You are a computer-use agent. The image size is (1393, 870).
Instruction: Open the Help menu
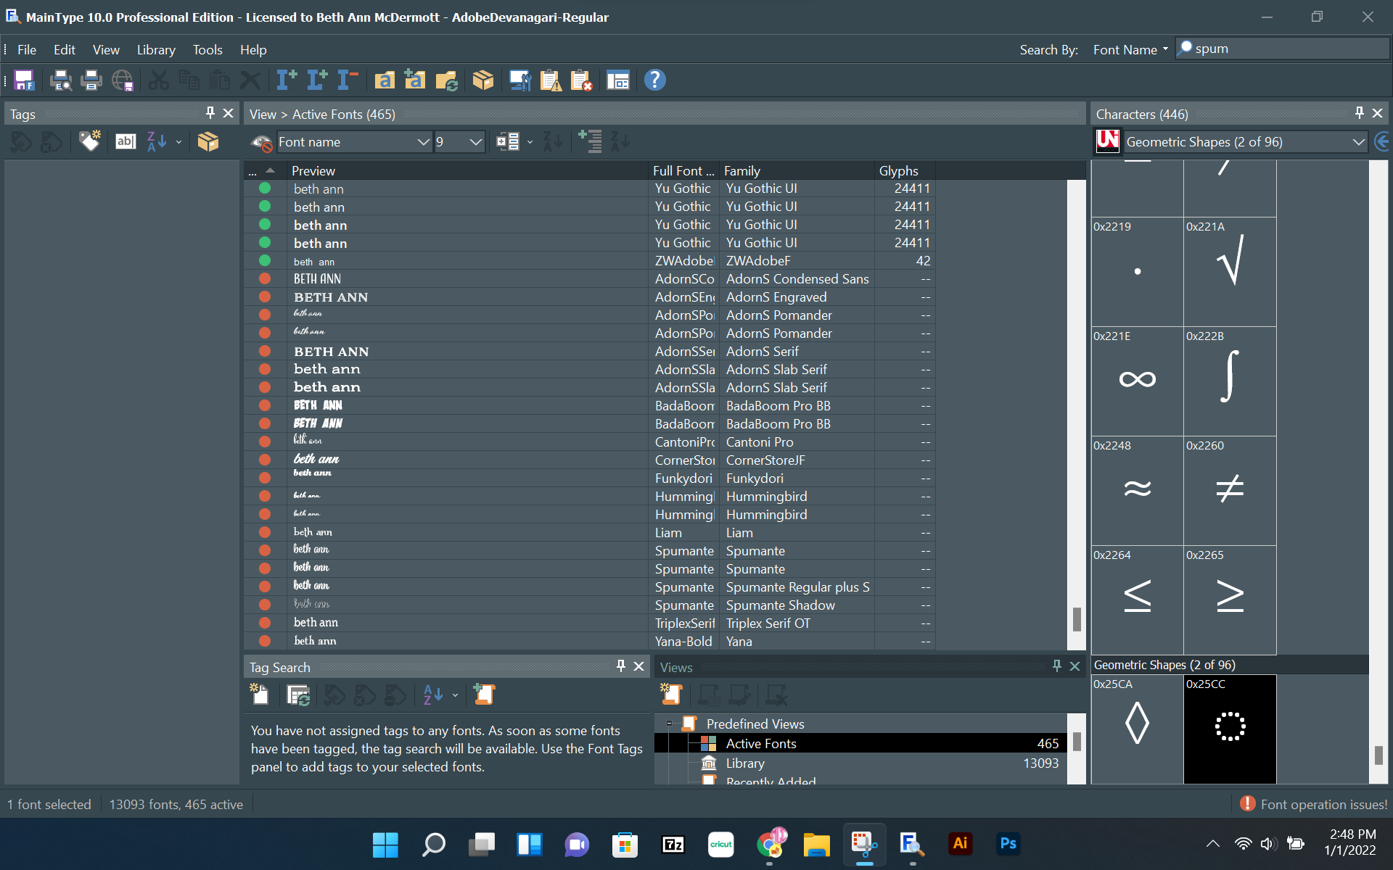tap(253, 49)
